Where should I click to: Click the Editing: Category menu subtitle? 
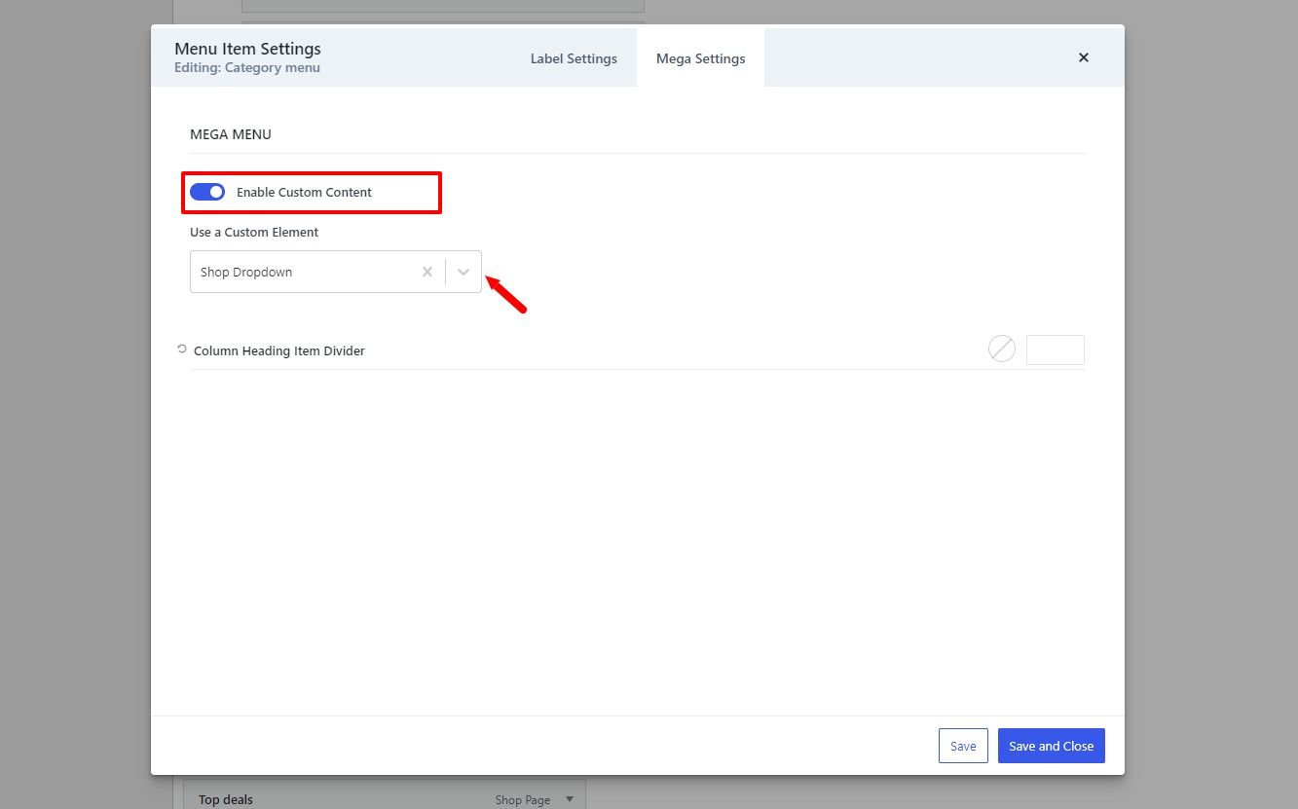(x=247, y=68)
